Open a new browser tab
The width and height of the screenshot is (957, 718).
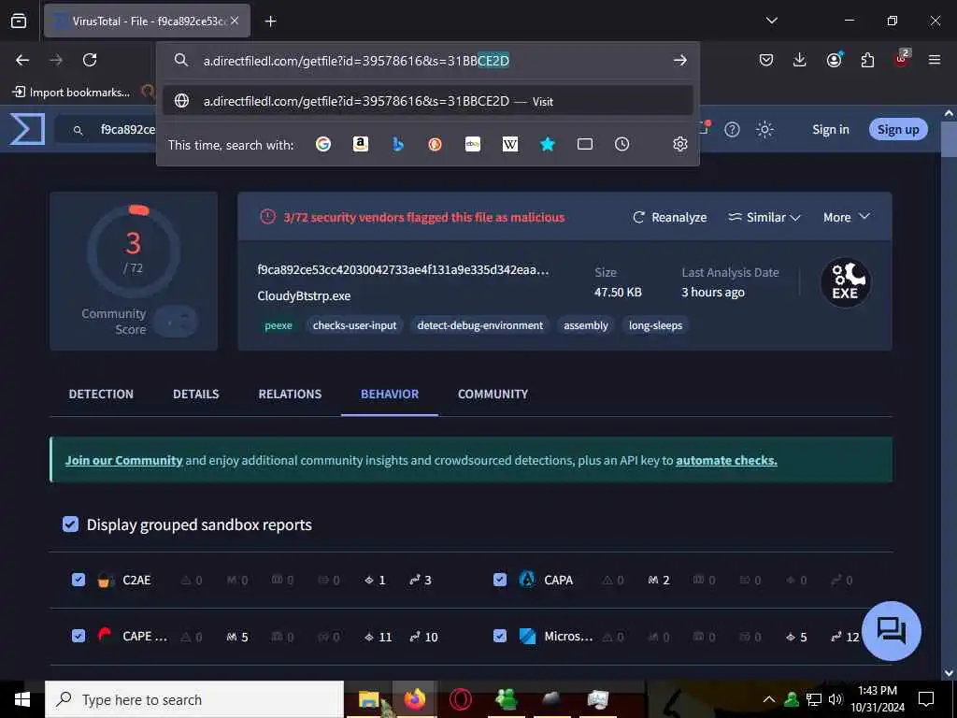tap(270, 22)
